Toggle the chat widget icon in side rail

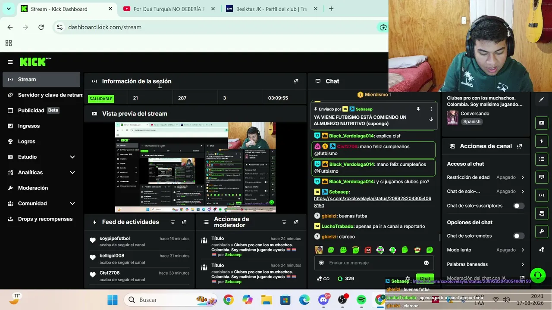[x=542, y=177]
